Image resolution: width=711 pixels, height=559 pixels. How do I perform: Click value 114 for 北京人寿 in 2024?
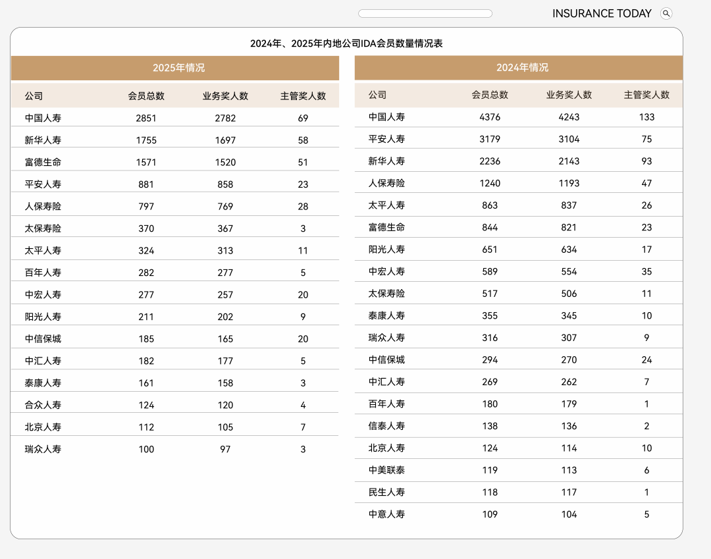(x=569, y=448)
